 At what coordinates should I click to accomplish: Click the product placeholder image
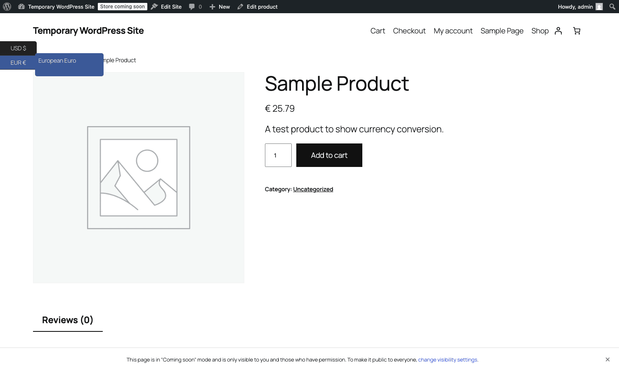[x=139, y=178]
